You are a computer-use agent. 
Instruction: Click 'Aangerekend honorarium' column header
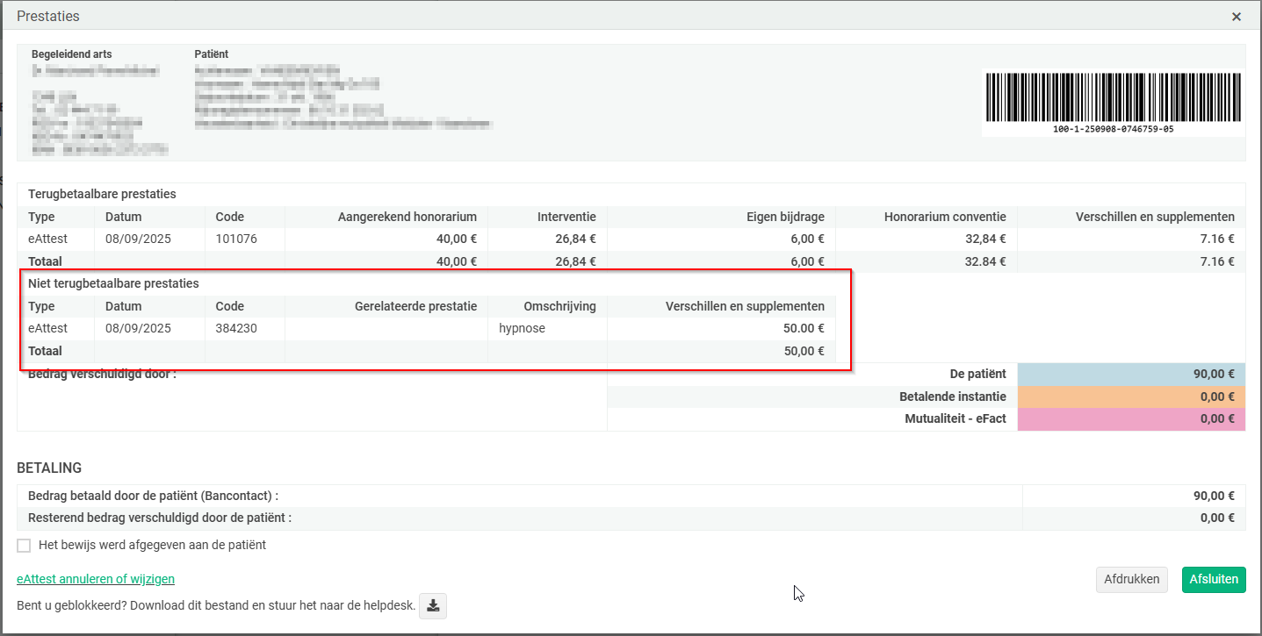click(x=407, y=217)
